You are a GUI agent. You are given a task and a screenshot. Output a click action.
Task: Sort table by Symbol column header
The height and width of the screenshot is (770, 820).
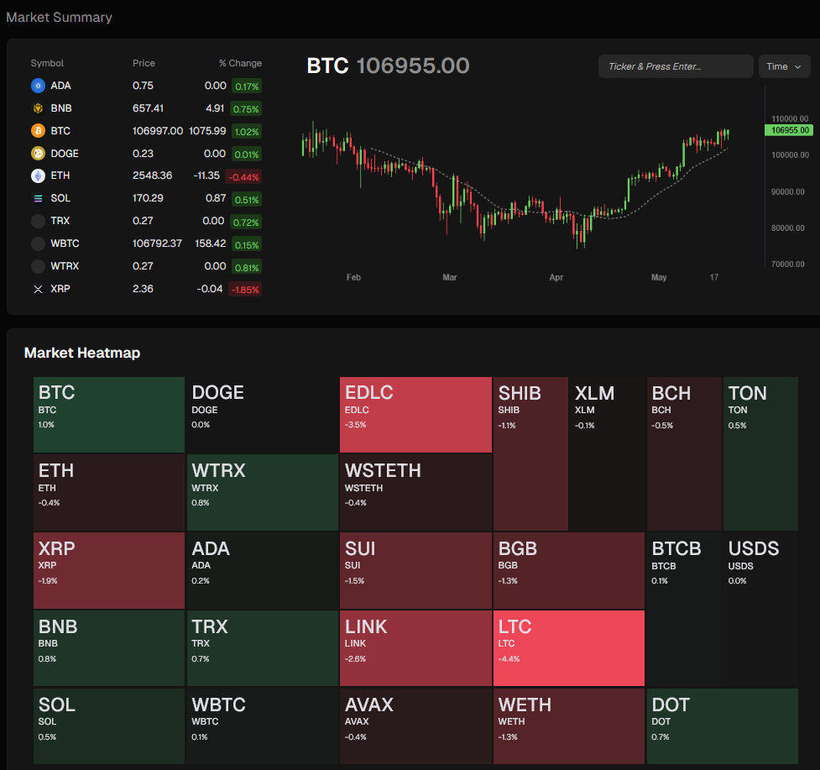click(47, 63)
